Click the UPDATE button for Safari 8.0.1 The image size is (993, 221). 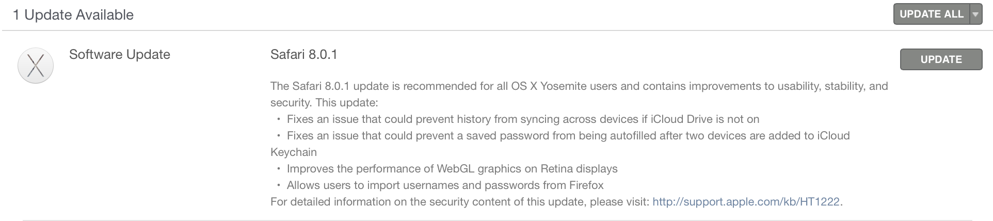pyautogui.click(x=940, y=59)
